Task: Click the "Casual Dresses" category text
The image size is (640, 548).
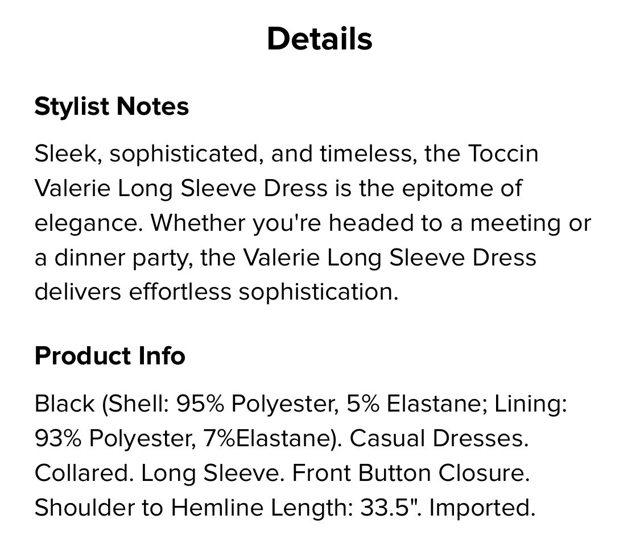Action: [438, 438]
